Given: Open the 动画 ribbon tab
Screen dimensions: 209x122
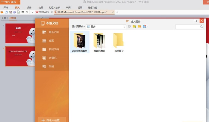Looking at the screenshot, I should [41, 7].
